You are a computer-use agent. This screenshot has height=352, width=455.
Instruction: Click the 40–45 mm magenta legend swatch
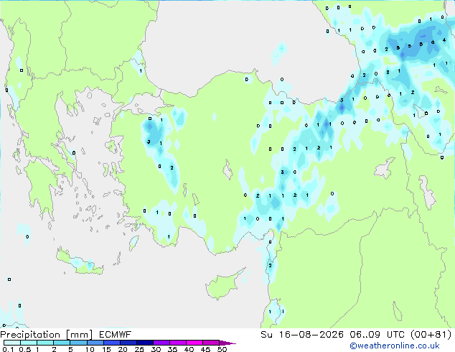point(194,343)
